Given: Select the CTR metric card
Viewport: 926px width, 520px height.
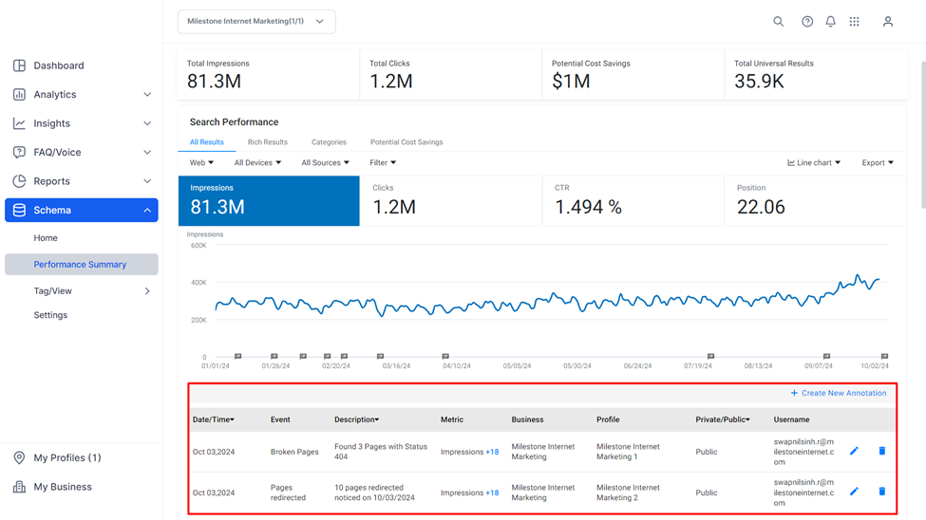Looking at the screenshot, I should pyautogui.click(x=633, y=200).
